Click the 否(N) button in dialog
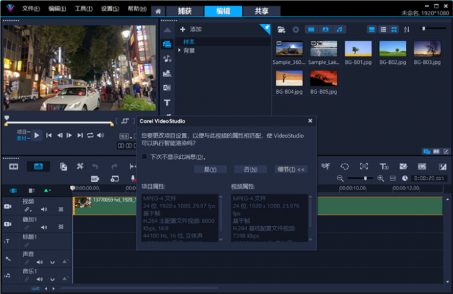The width and height of the screenshot is (453, 294). click(x=250, y=170)
